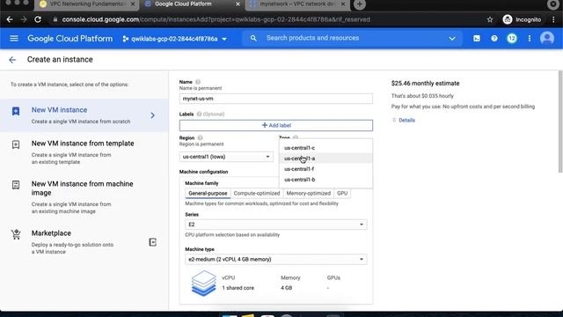
Task: Select the GPU machine family tab
Action: pos(342,194)
